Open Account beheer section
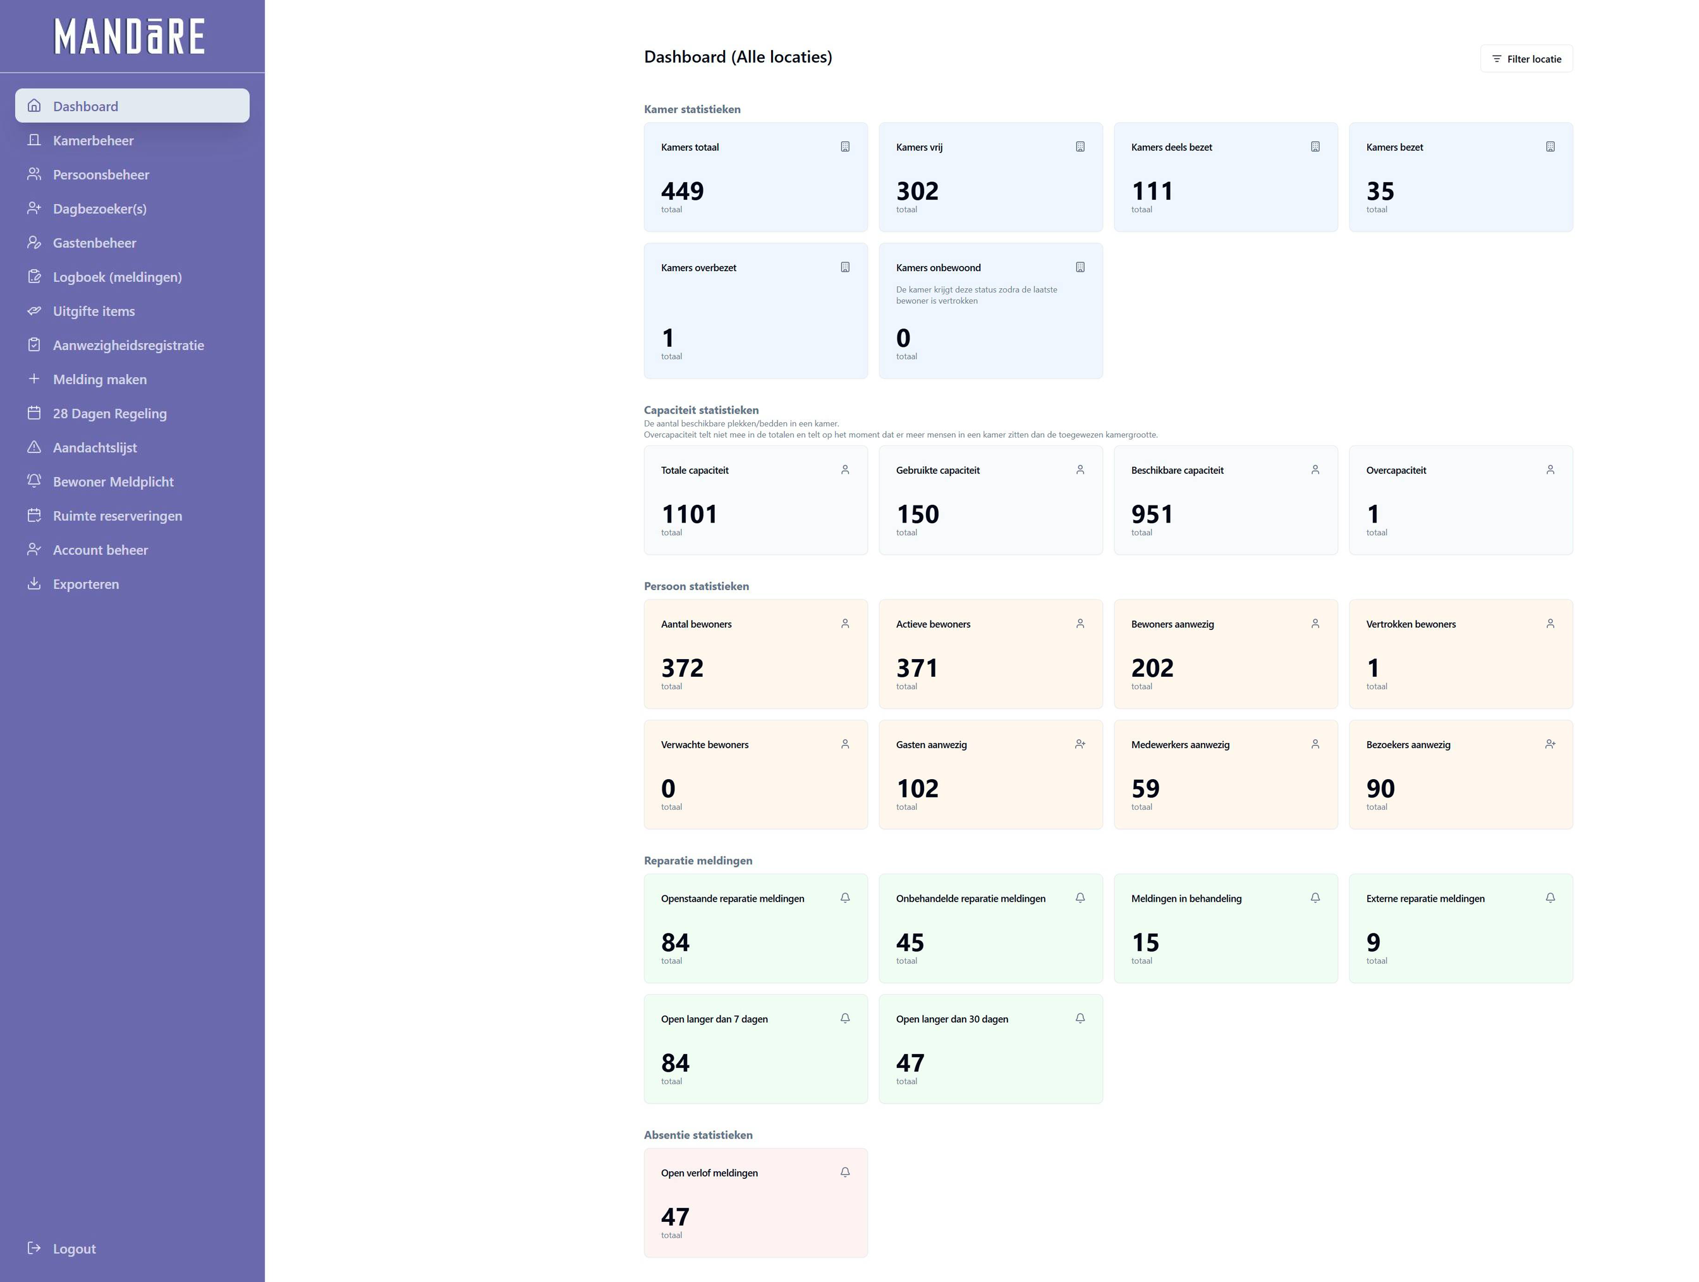Viewport: 1699px width, 1282px height. click(x=100, y=550)
